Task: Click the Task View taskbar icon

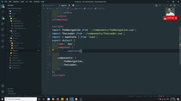Action: click(44, 99)
